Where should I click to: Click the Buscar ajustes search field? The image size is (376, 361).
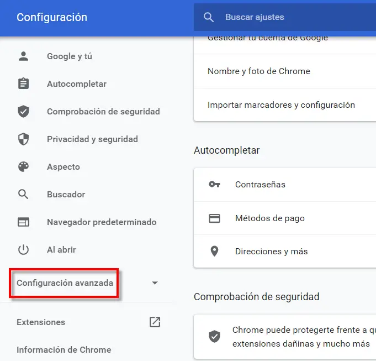click(287, 17)
